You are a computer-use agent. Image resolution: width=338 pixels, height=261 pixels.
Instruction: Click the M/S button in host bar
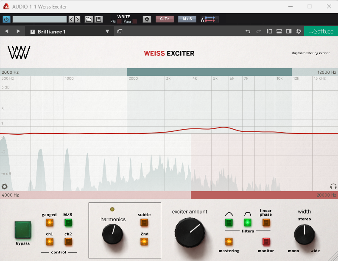[187, 19]
